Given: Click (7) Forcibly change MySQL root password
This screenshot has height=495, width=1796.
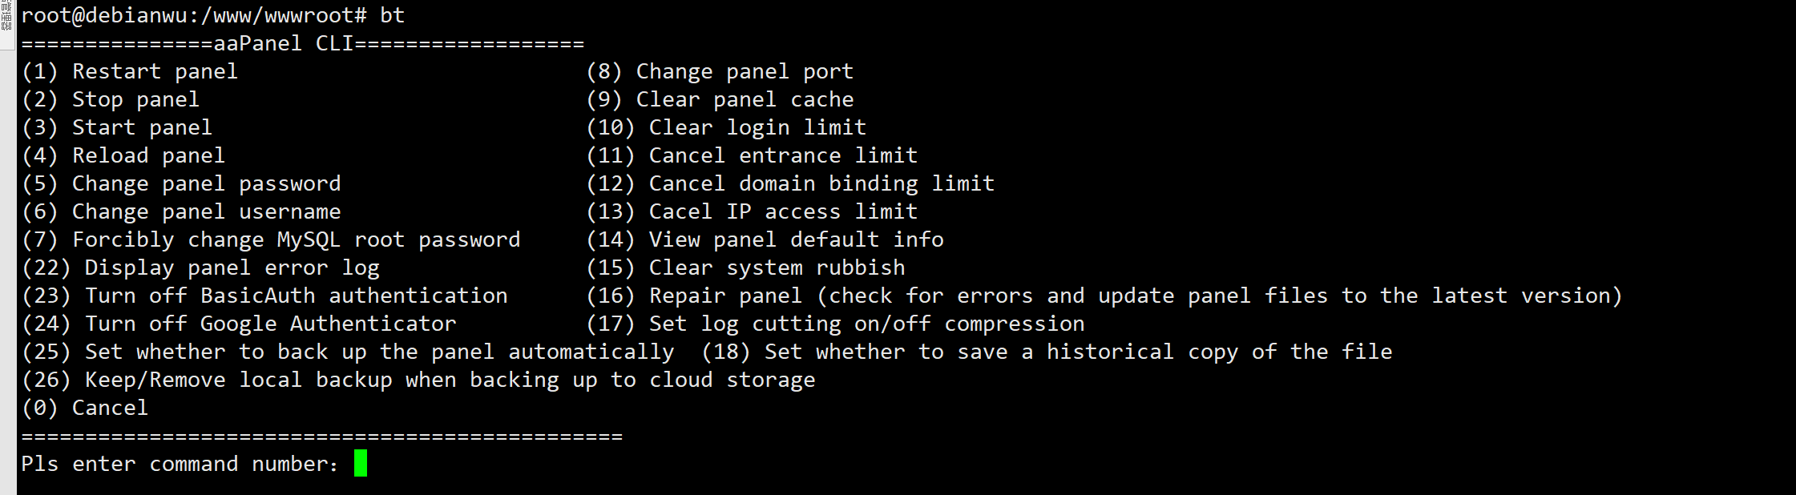Looking at the screenshot, I should [271, 239].
